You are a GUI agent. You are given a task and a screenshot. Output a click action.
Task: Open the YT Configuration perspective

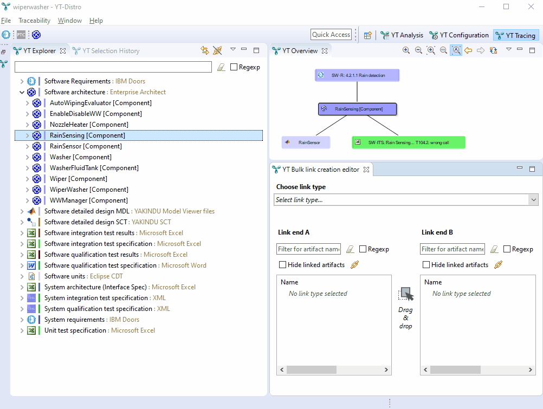pyautogui.click(x=459, y=35)
